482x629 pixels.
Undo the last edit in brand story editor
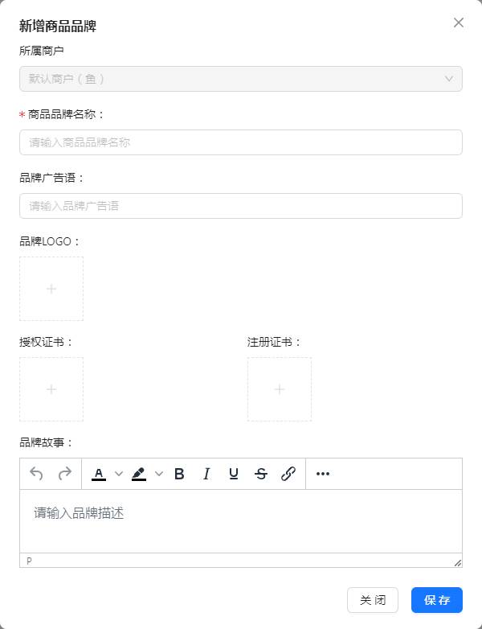(x=36, y=474)
